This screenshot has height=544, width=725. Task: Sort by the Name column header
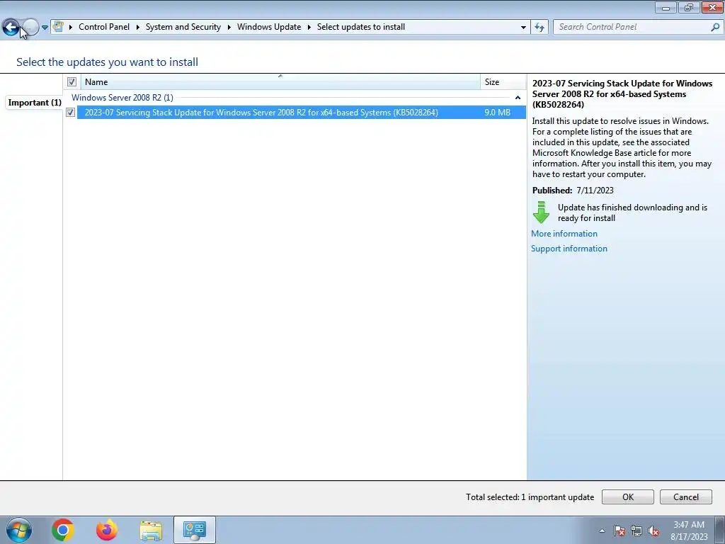click(x=280, y=82)
